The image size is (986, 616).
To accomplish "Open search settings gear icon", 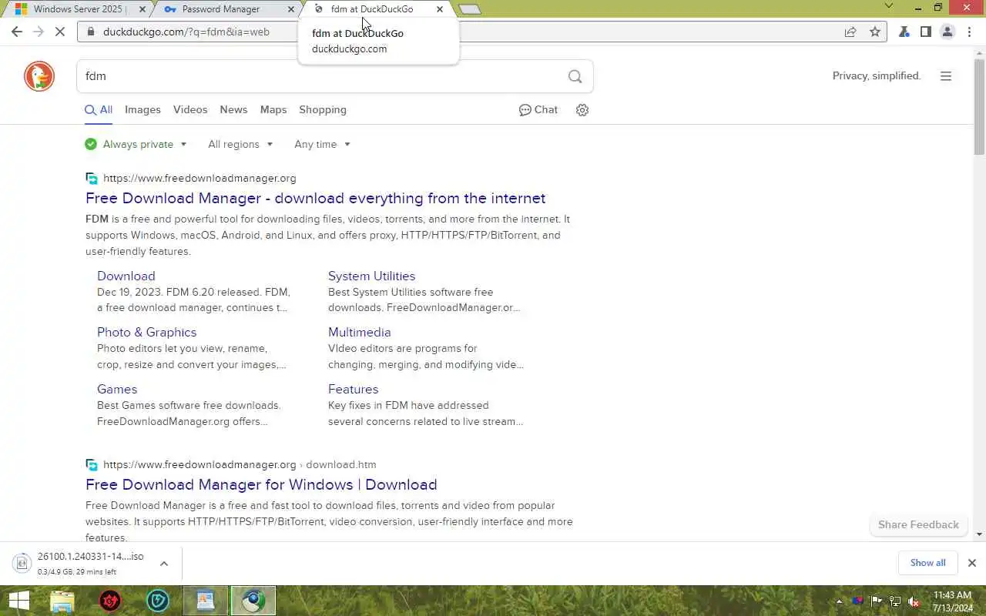I will click(582, 110).
